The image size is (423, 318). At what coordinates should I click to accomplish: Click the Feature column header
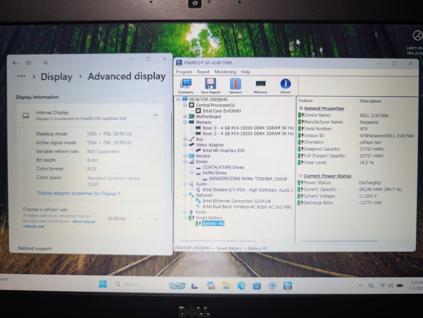tap(306, 101)
